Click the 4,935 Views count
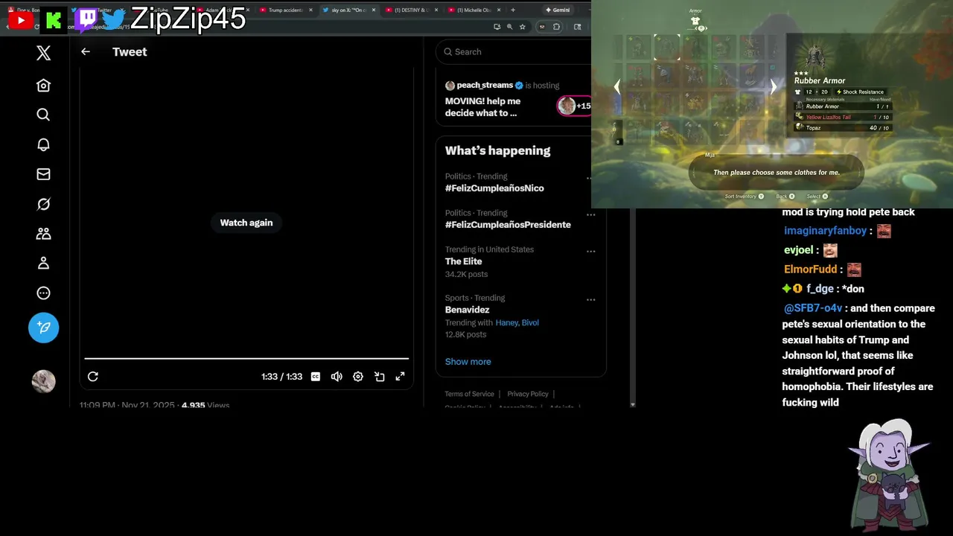The height and width of the screenshot is (536, 953). coord(205,406)
